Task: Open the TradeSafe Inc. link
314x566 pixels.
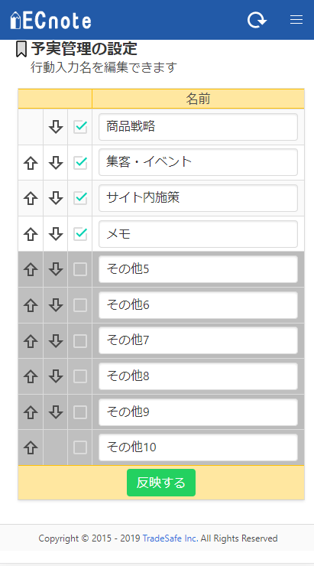Action: (170, 538)
